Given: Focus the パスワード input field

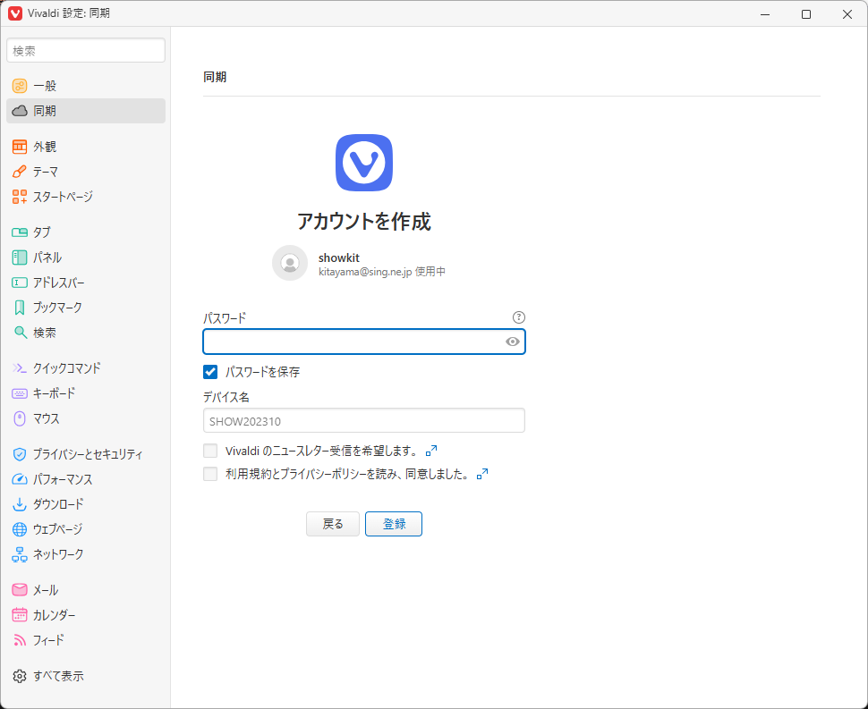Looking at the screenshot, I should pos(363,342).
